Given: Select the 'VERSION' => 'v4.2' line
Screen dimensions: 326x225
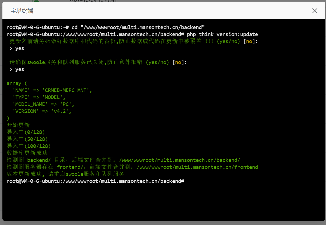Looking at the screenshot, I should coord(42,111).
